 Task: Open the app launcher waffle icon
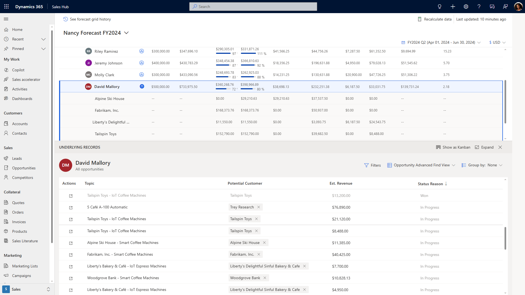coord(7,7)
